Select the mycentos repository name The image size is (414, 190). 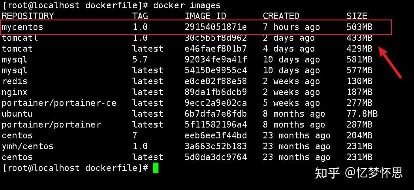(x=22, y=27)
